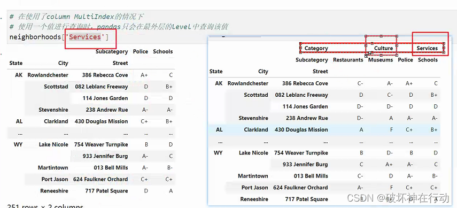Click Stevenshire in the two-column output
Screen dimensions: 457x208
click(53, 110)
